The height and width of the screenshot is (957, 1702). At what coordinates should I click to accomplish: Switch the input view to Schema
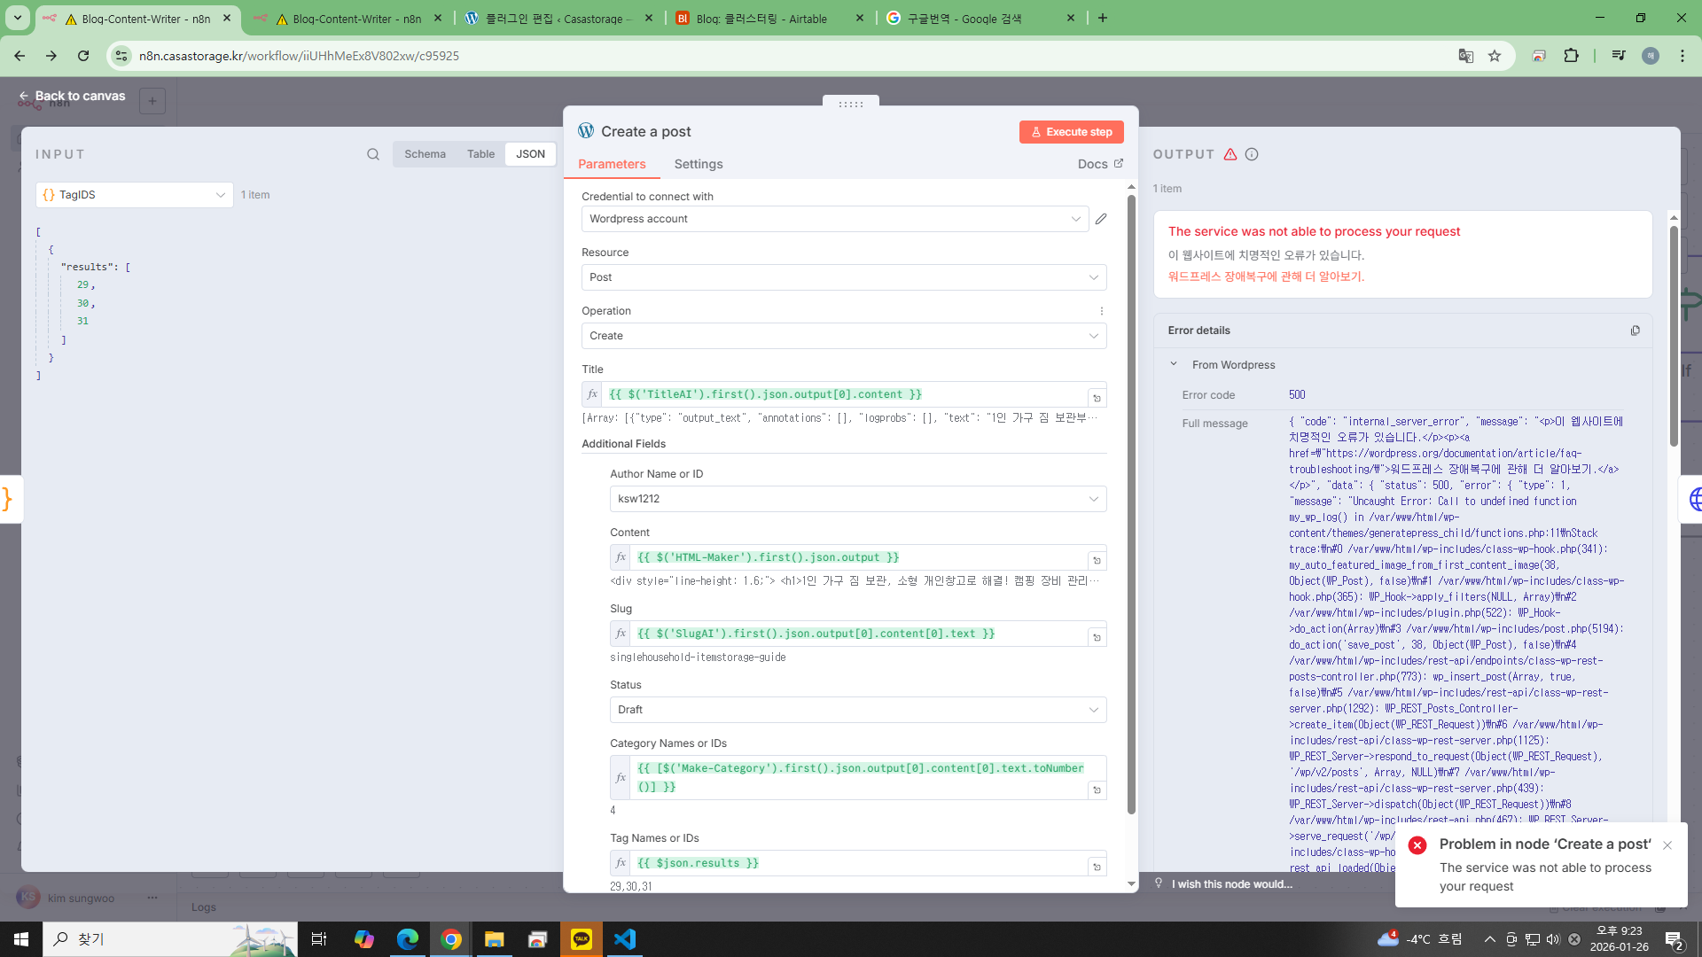425,154
